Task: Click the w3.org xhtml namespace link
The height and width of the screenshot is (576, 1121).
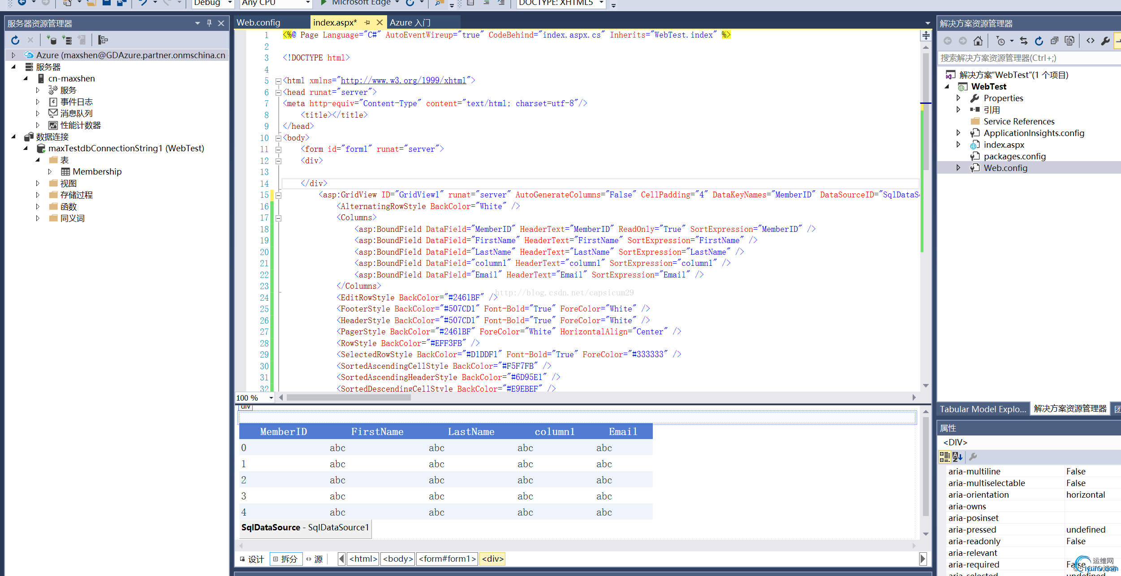Action: pos(403,81)
